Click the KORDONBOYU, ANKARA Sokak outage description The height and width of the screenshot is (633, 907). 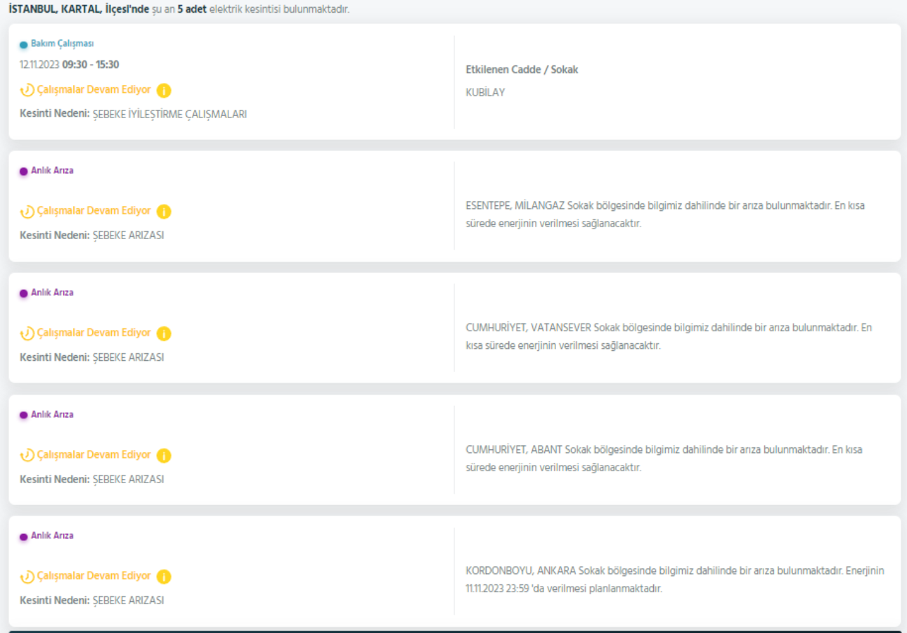point(675,580)
